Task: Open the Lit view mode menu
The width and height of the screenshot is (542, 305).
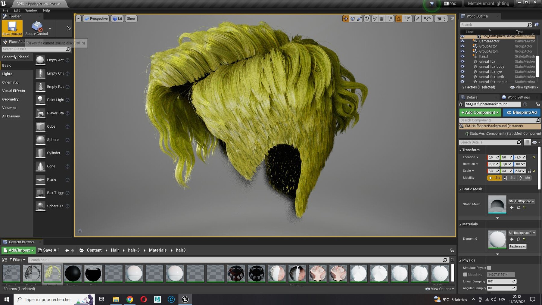Action: [117, 19]
